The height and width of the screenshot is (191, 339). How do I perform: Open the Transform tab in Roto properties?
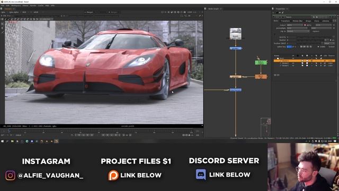[x=285, y=21]
